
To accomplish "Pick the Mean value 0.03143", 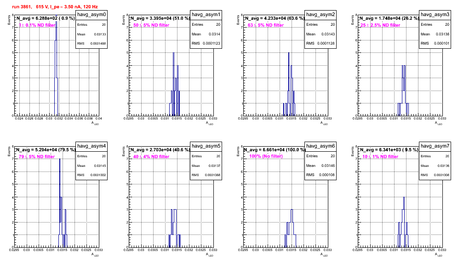I will point(328,34).
